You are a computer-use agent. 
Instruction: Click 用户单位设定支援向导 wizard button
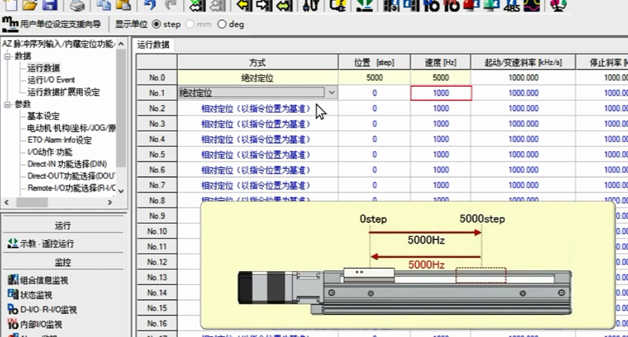52,24
